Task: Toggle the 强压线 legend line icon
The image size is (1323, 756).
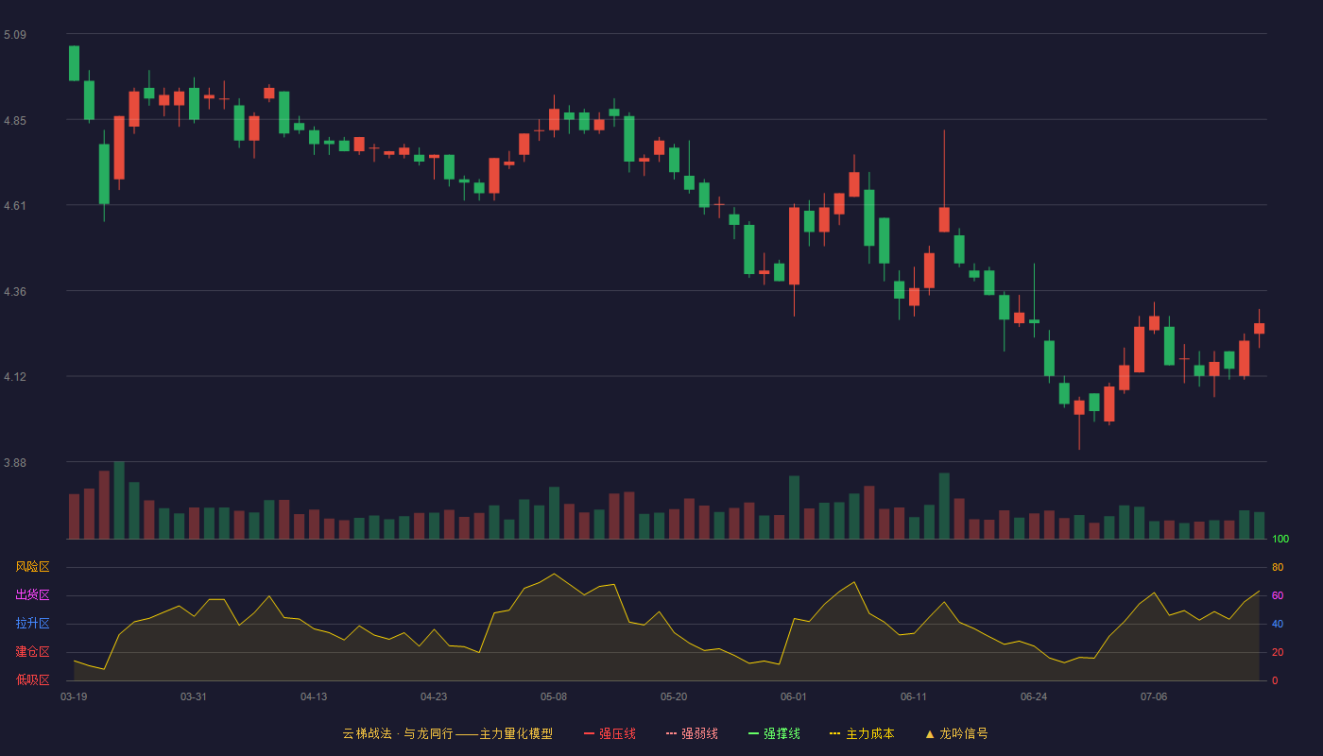Action: [589, 733]
